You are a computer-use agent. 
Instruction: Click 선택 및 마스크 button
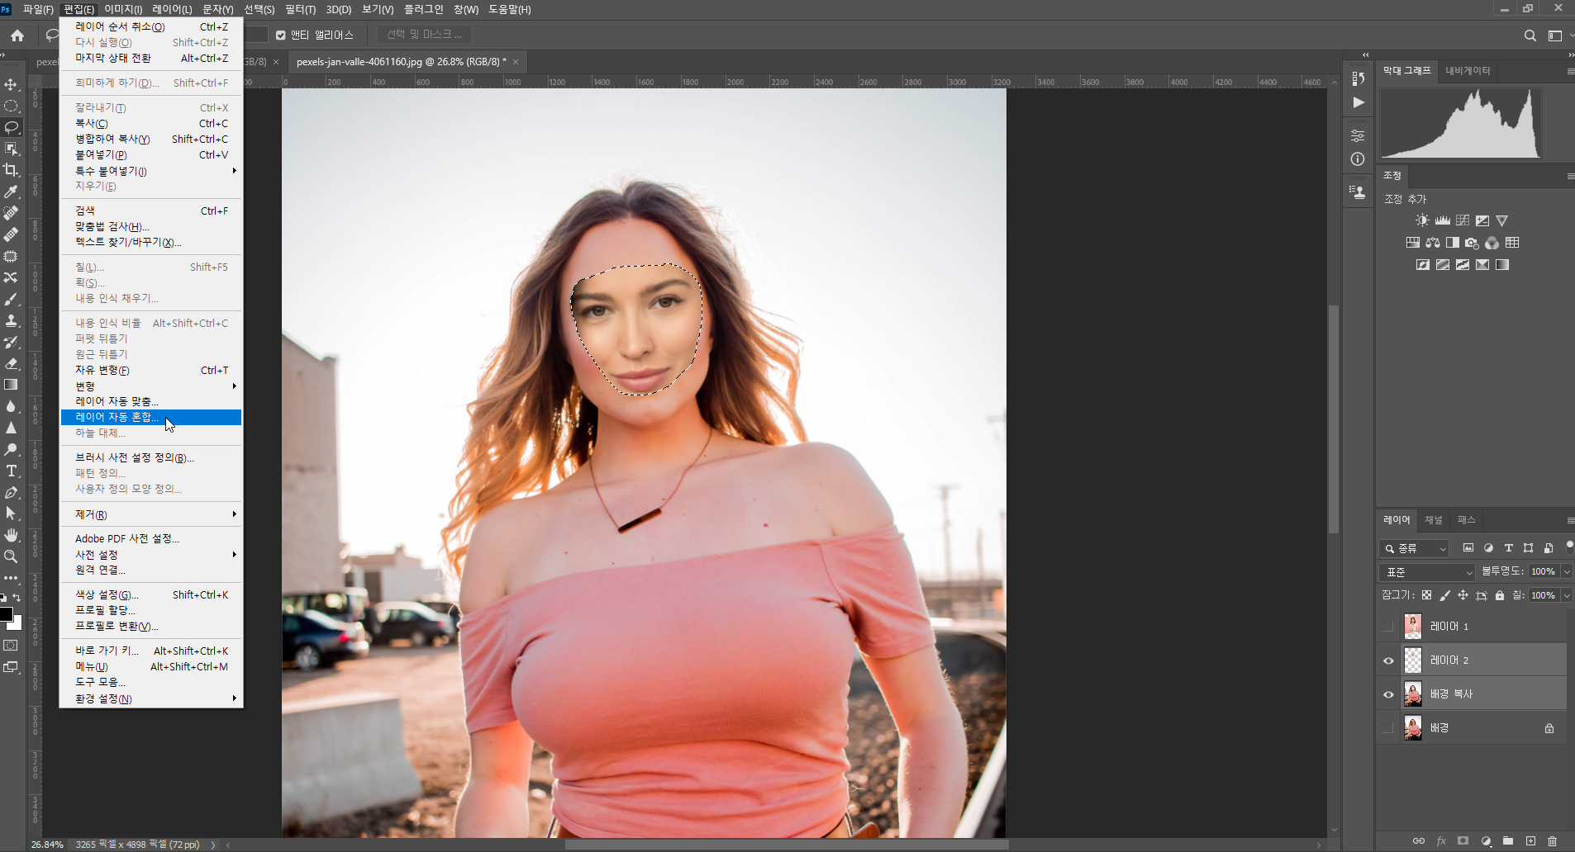coord(424,35)
